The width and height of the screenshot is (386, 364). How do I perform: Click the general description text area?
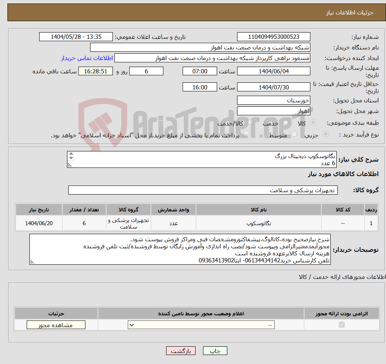pyautogui.click(x=201, y=160)
